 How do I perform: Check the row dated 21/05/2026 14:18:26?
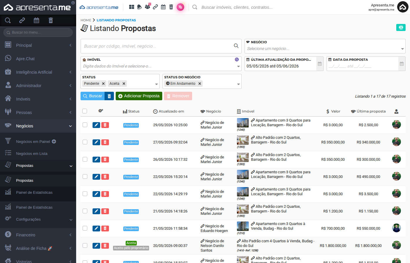[x=85, y=211]
